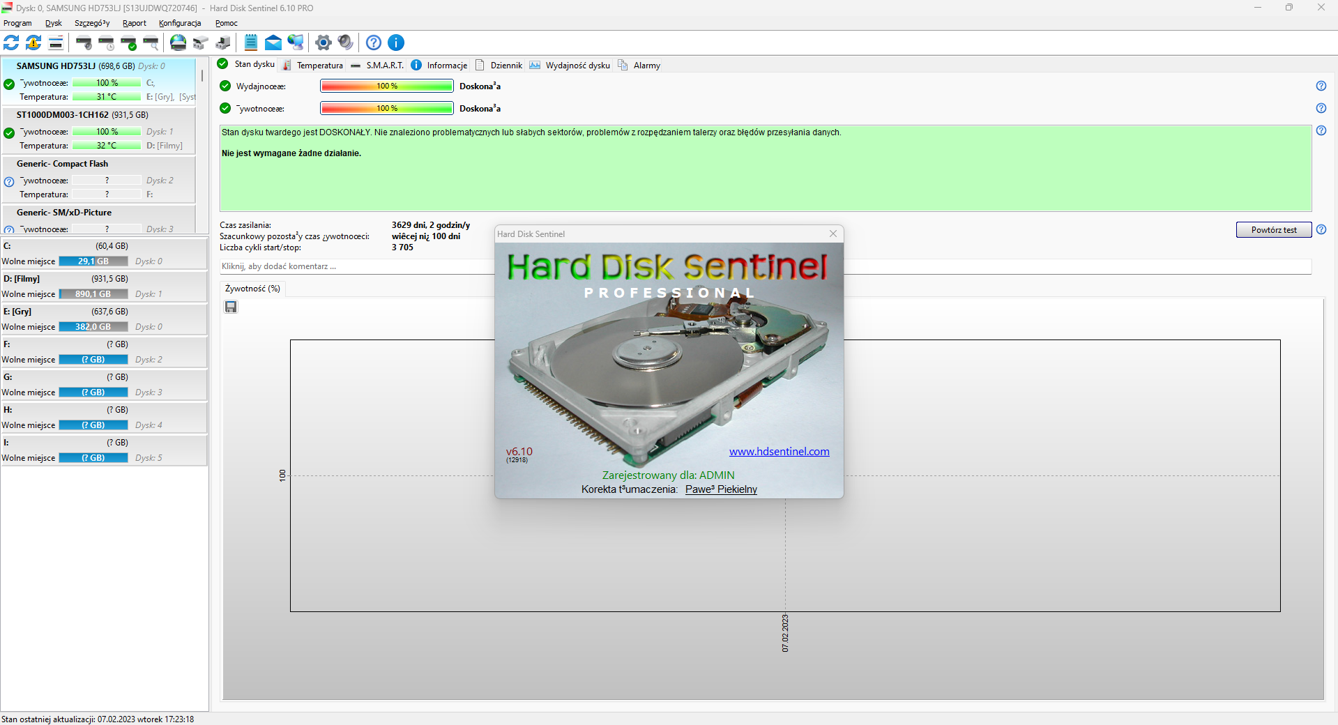Screen dimensions: 1338x725
Task: Click the help icon beside the green status text
Action: [1321, 130]
